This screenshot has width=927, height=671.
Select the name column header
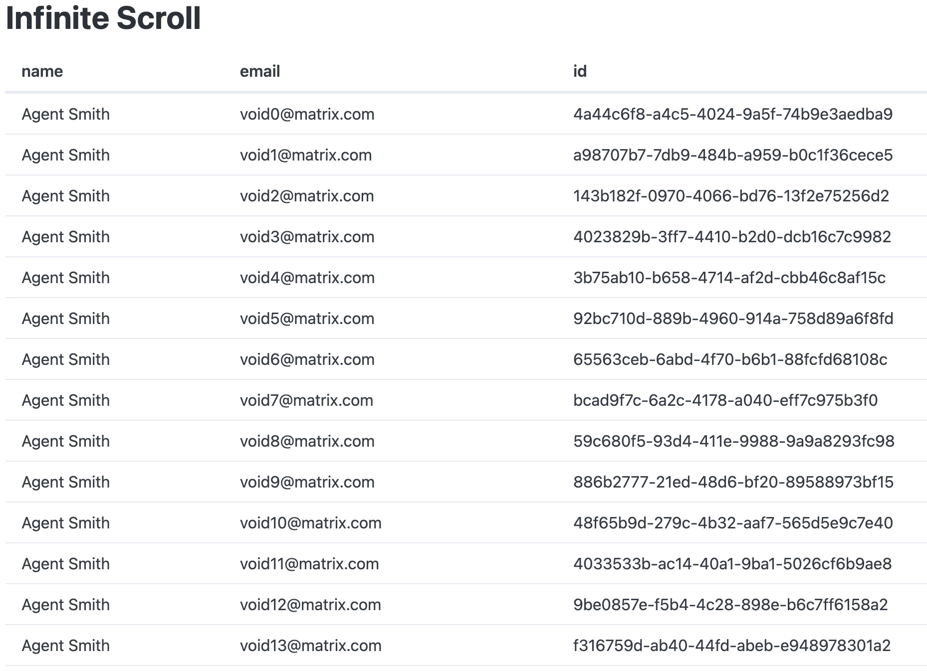pos(42,71)
